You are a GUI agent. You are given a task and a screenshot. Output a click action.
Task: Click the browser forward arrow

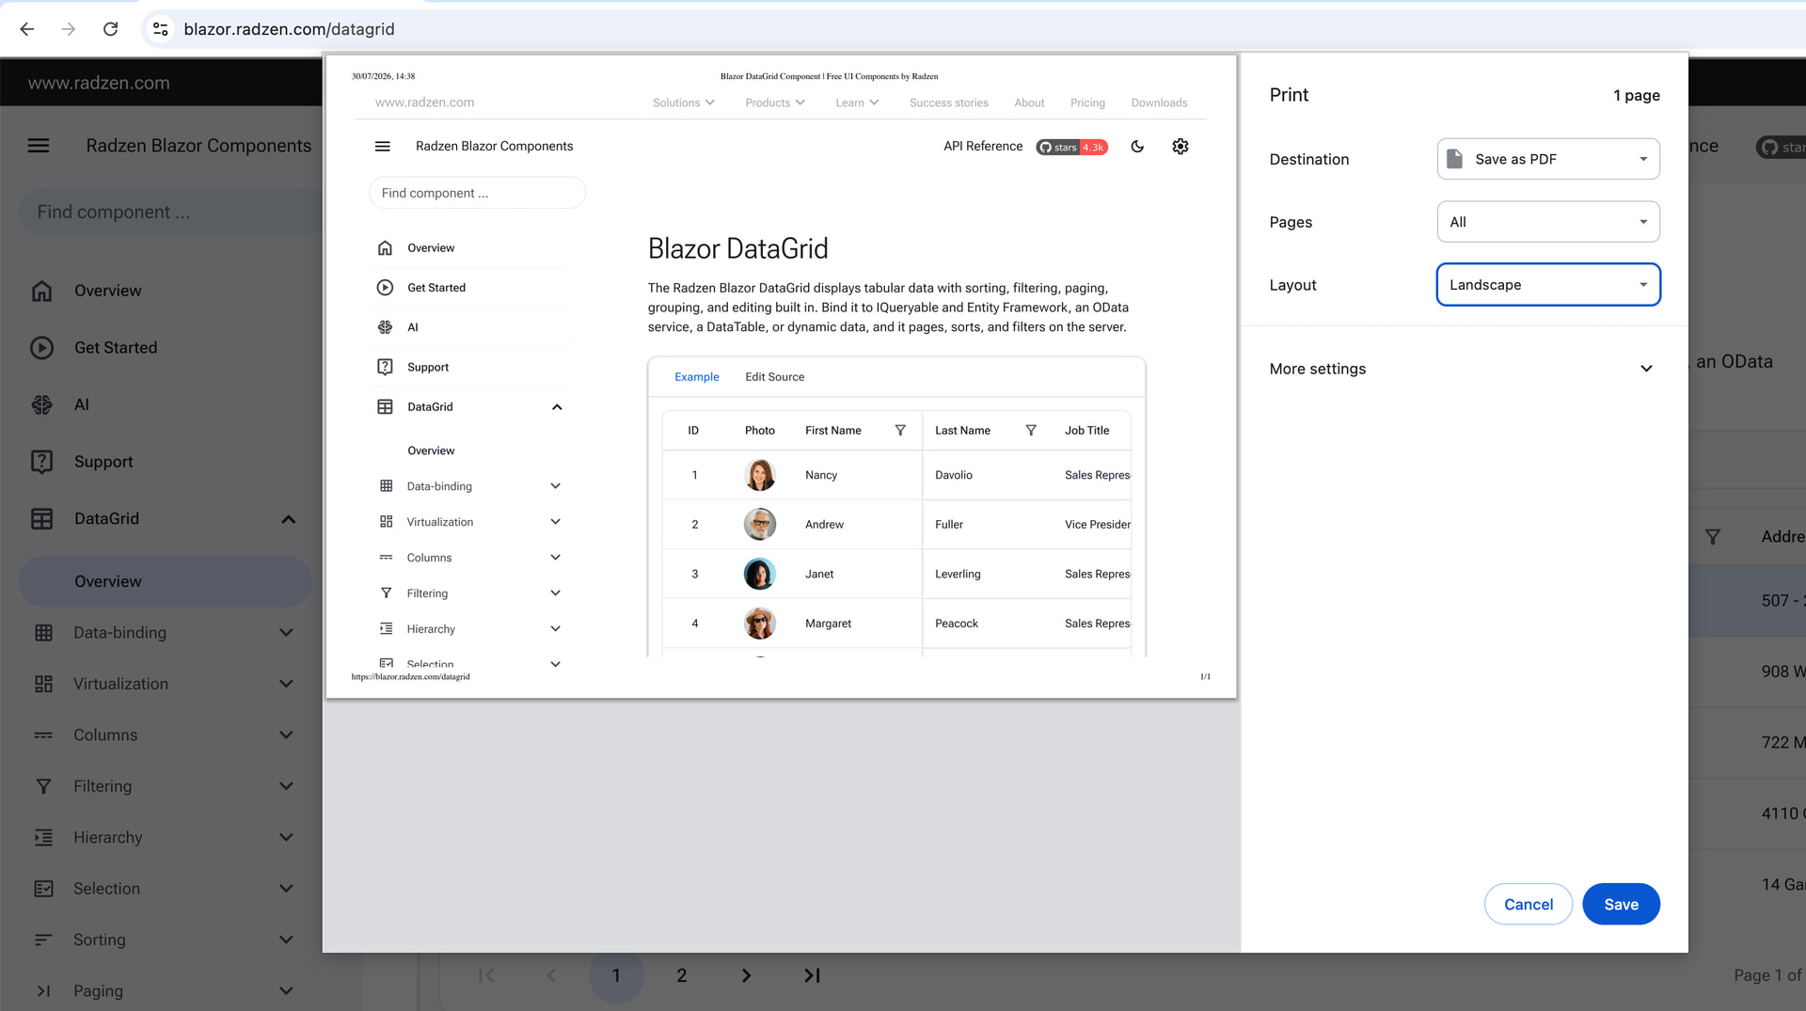coord(68,29)
